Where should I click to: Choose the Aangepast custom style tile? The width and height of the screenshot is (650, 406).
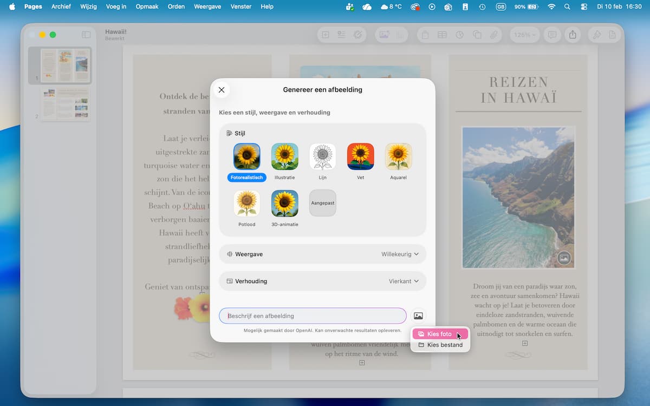322,203
